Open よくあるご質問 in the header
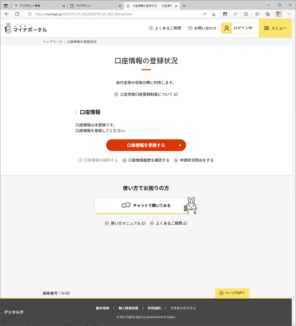The width and height of the screenshot is (296, 326). [165, 28]
